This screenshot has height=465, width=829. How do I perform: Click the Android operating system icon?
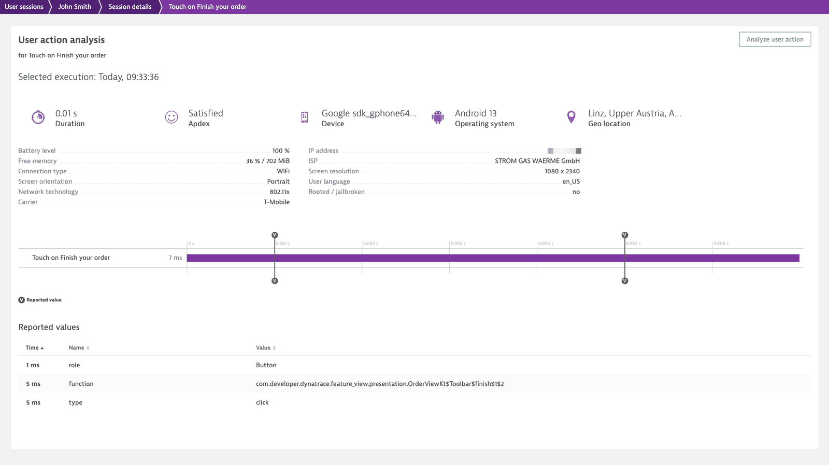(x=438, y=117)
